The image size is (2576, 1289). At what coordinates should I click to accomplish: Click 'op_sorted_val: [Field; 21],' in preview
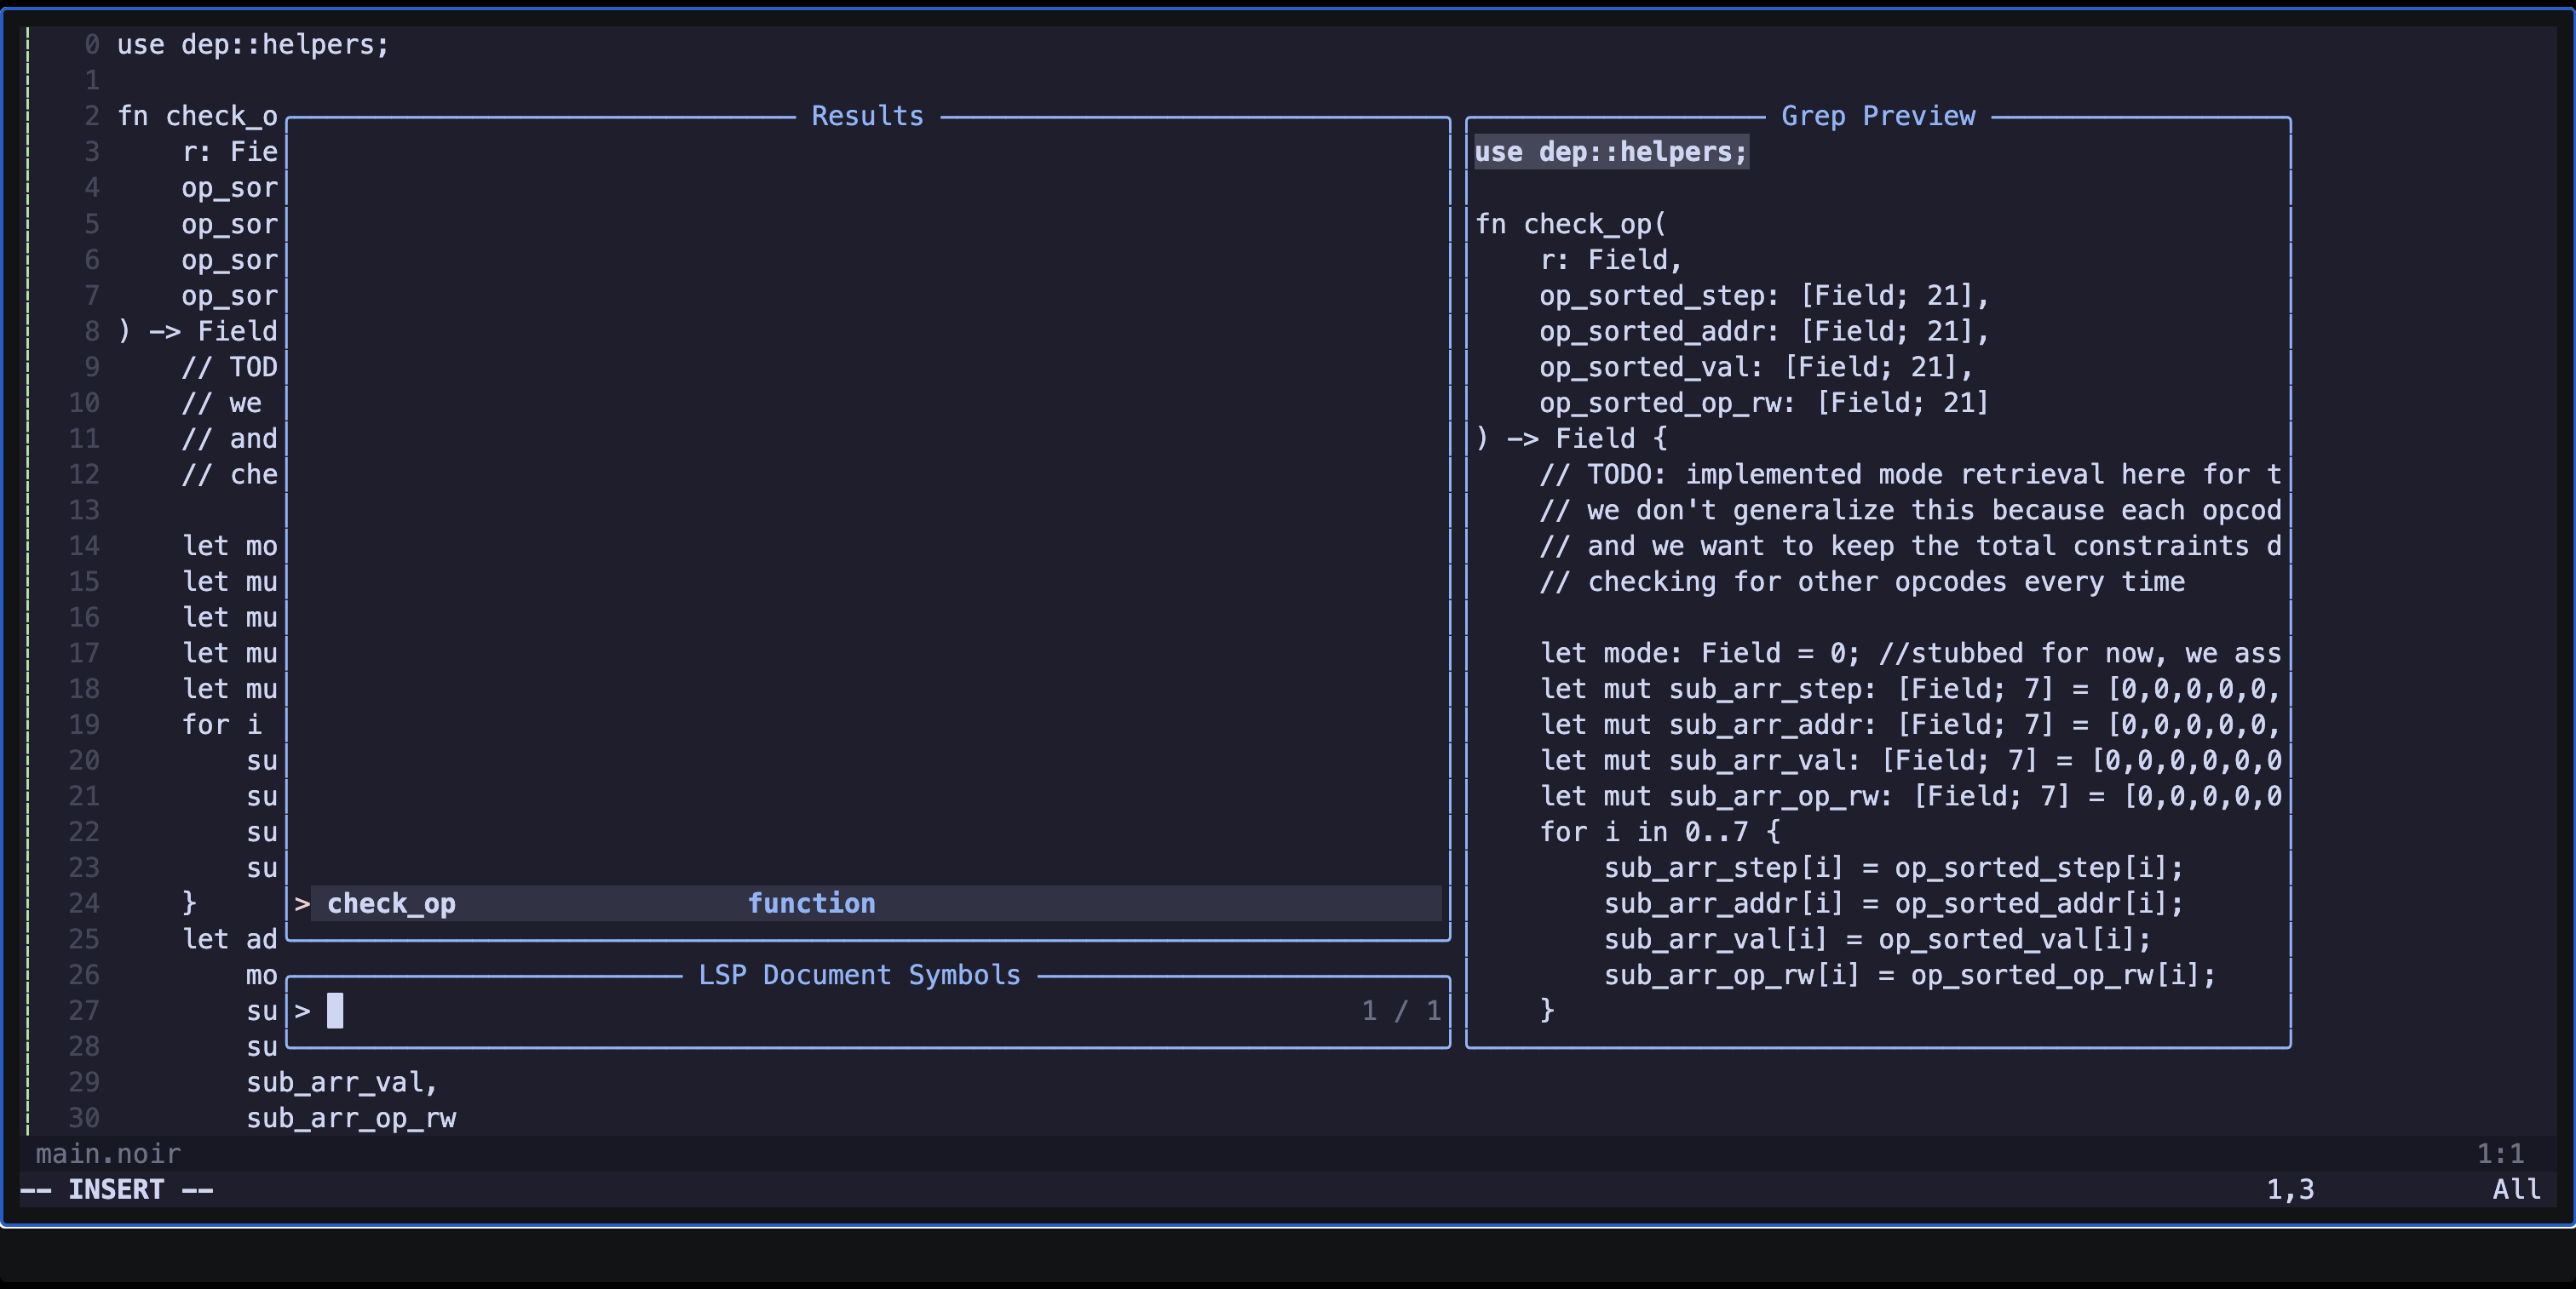[x=1756, y=368]
